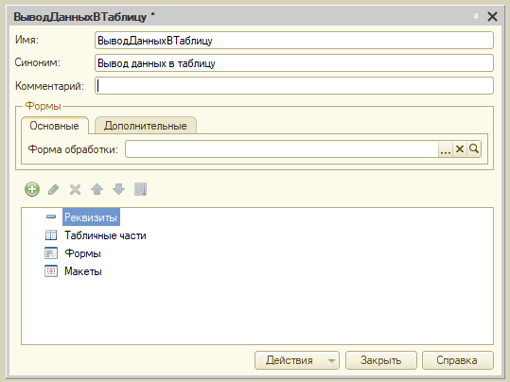Click the Sort list toolbar icon

point(140,189)
